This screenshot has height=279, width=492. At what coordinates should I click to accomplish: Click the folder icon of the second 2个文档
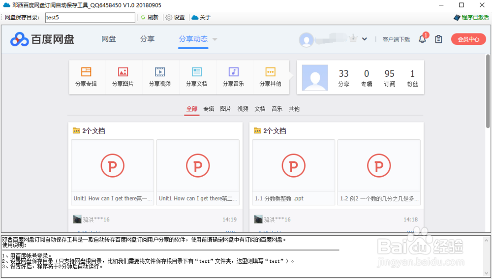[x=257, y=130]
